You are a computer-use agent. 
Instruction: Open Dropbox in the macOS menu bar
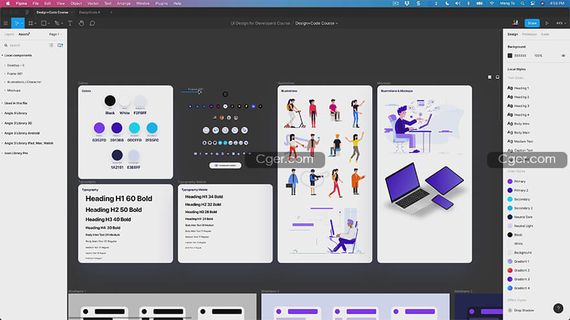407,3
